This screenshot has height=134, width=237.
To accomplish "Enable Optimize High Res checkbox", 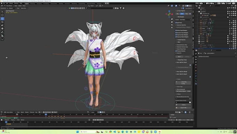I will point(176,25).
